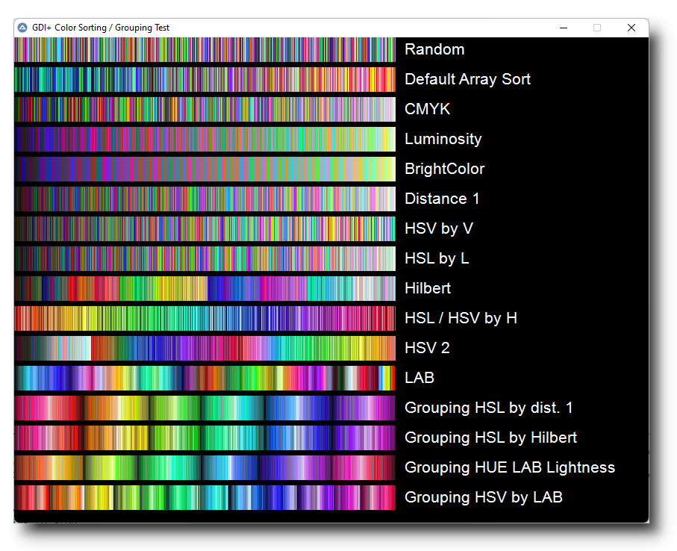Click the Grouping HSV by LAB strip
Viewport: 677px width, 551px height.
pos(205,498)
